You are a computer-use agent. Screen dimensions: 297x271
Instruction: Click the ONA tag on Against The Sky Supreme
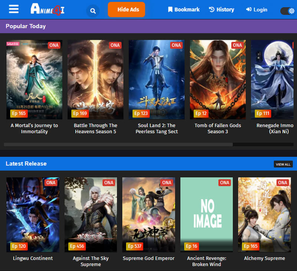coord(109,183)
